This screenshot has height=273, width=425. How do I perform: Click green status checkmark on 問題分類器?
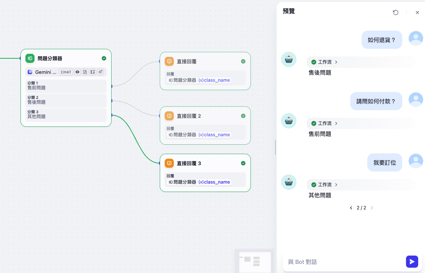click(x=104, y=58)
